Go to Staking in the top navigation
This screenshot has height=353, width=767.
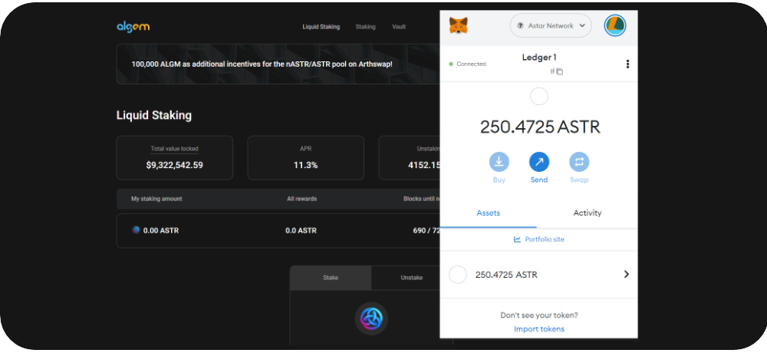point(365,27)
